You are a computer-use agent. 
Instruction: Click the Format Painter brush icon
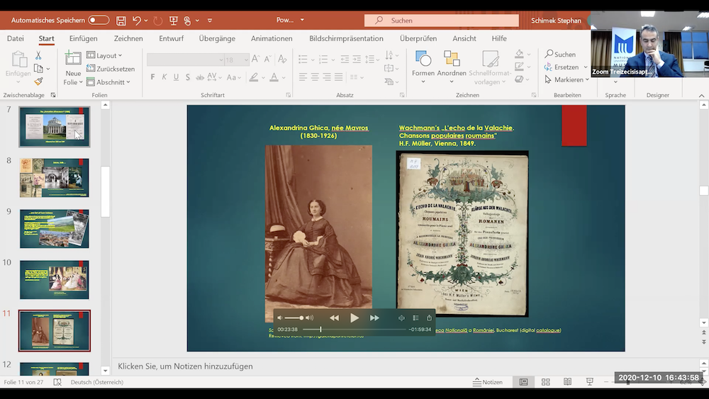click(38, 82)
